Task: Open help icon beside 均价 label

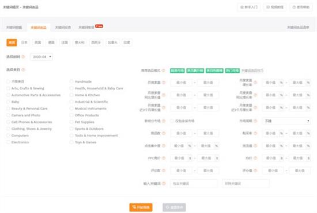Action: (255, 158)
